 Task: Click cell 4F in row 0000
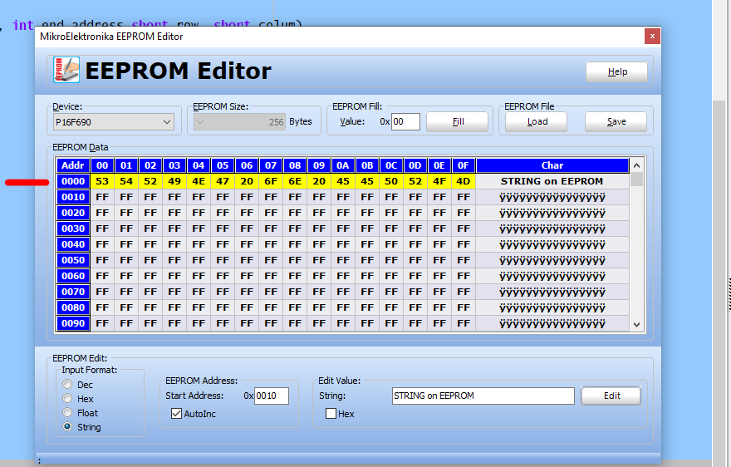(x=439, y=181)
